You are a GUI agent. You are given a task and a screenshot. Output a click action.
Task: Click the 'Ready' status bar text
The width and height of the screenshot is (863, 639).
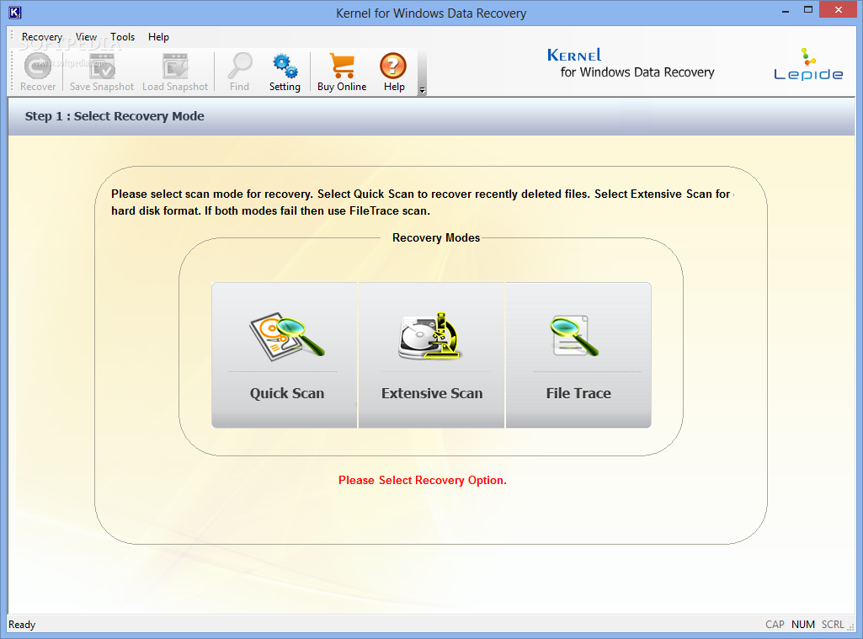click(x=22, y=625)
